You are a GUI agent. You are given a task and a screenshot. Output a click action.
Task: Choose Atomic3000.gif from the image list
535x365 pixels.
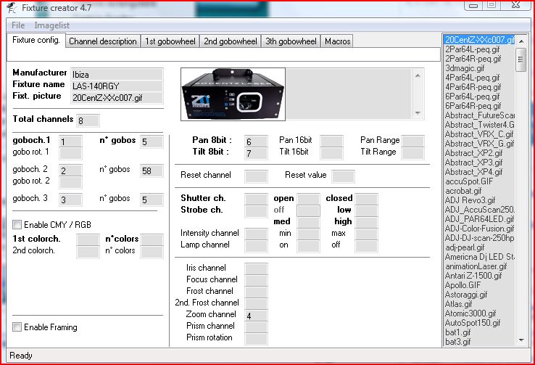point(469,313)
